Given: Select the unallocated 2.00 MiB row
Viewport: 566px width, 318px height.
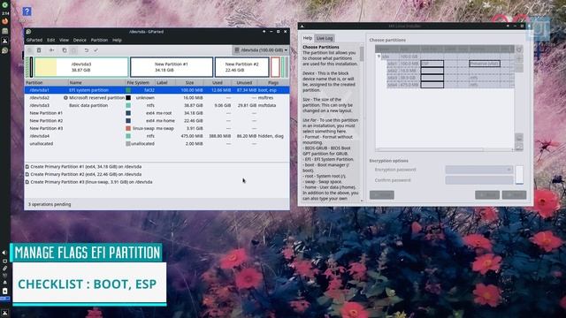Looking at the screenshot, I should coord(157,143).
